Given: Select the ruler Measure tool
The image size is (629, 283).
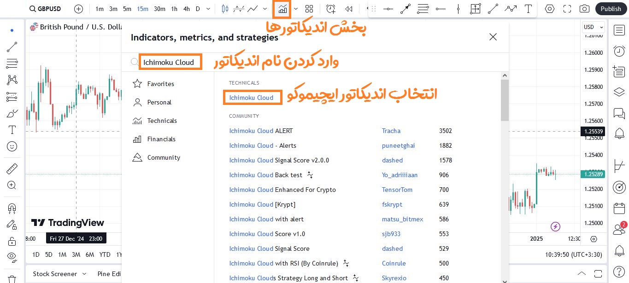Looking at the screenshot, I should [12, 169].
